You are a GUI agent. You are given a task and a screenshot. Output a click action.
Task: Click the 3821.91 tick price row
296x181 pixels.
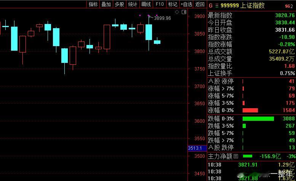tap(248, 165)
